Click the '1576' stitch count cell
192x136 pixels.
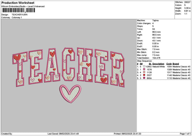pyautogui.click(x=149, y=70)
